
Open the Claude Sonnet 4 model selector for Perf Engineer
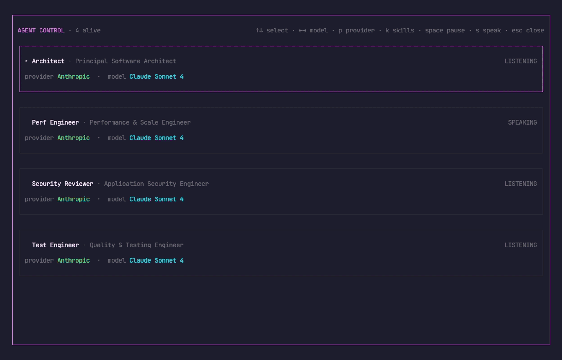click(x=156, y=137)
